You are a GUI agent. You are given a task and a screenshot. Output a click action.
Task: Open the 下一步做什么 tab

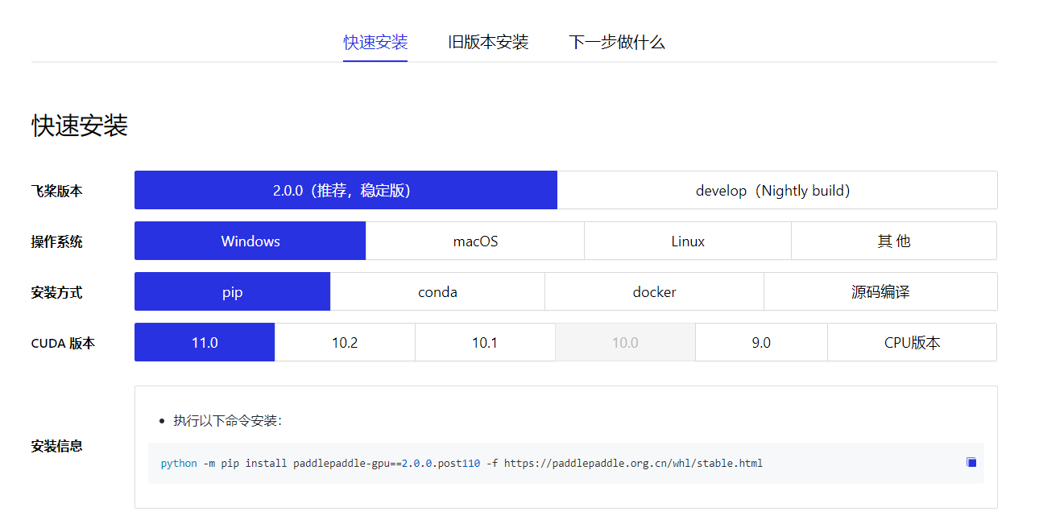[617, 42]
